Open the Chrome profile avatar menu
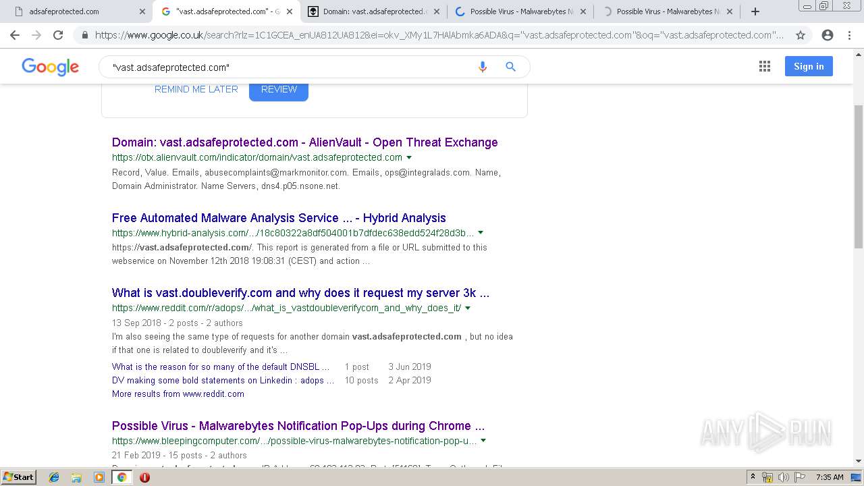The height and width of the screenshot is (486, 864). coord(828,35)
